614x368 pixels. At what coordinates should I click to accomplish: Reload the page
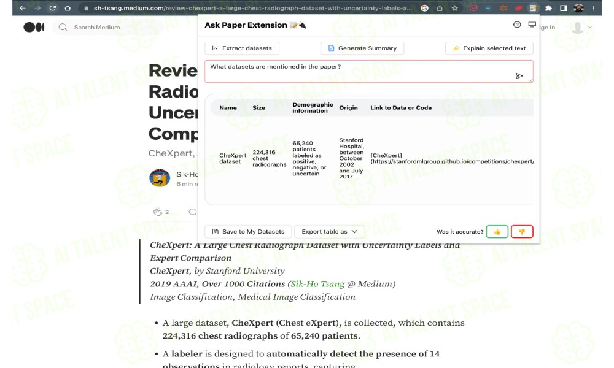click(52, 8)
